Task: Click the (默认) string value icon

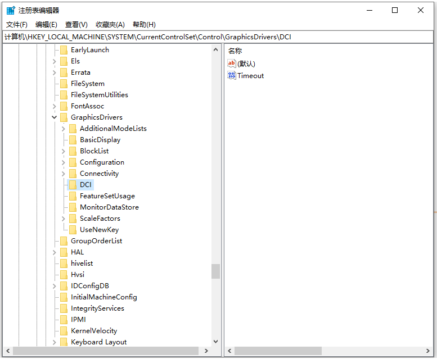Action: 232,63
